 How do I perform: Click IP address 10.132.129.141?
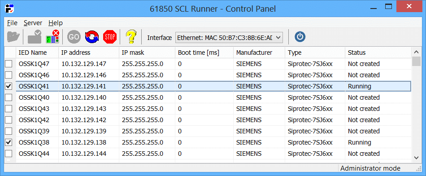(84, 86)
